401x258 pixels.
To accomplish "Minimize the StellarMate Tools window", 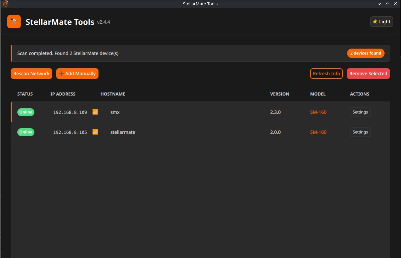I will tap(379, 4).
